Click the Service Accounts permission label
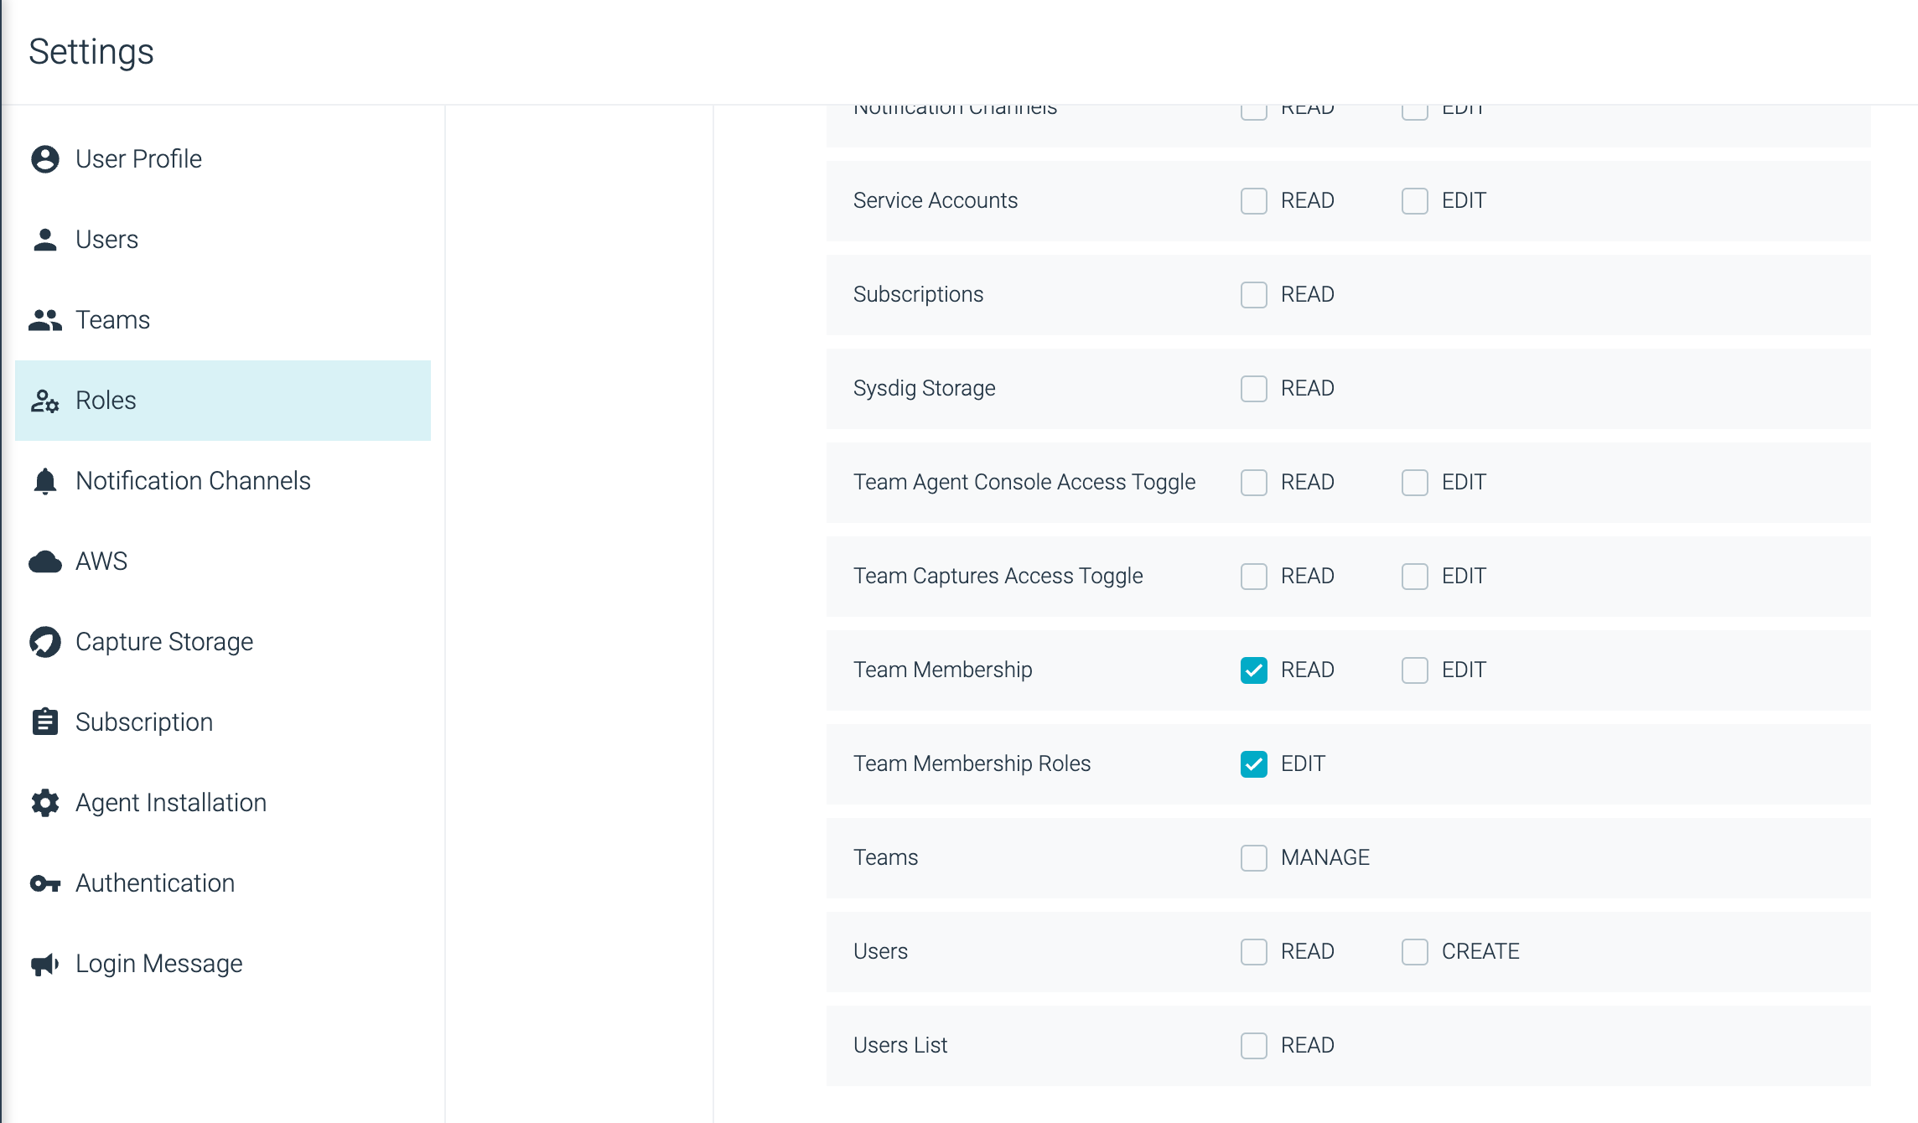The width and height of the screenshot is (1918, 1123). [x=936, y=201]
